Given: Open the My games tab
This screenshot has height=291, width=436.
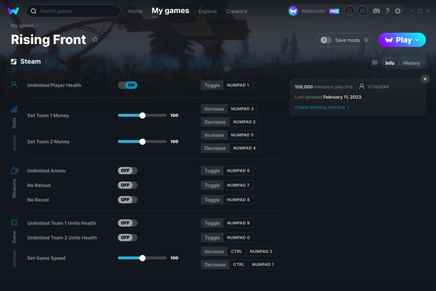Looking at the screenshot, I should click(x=170, y=11).
